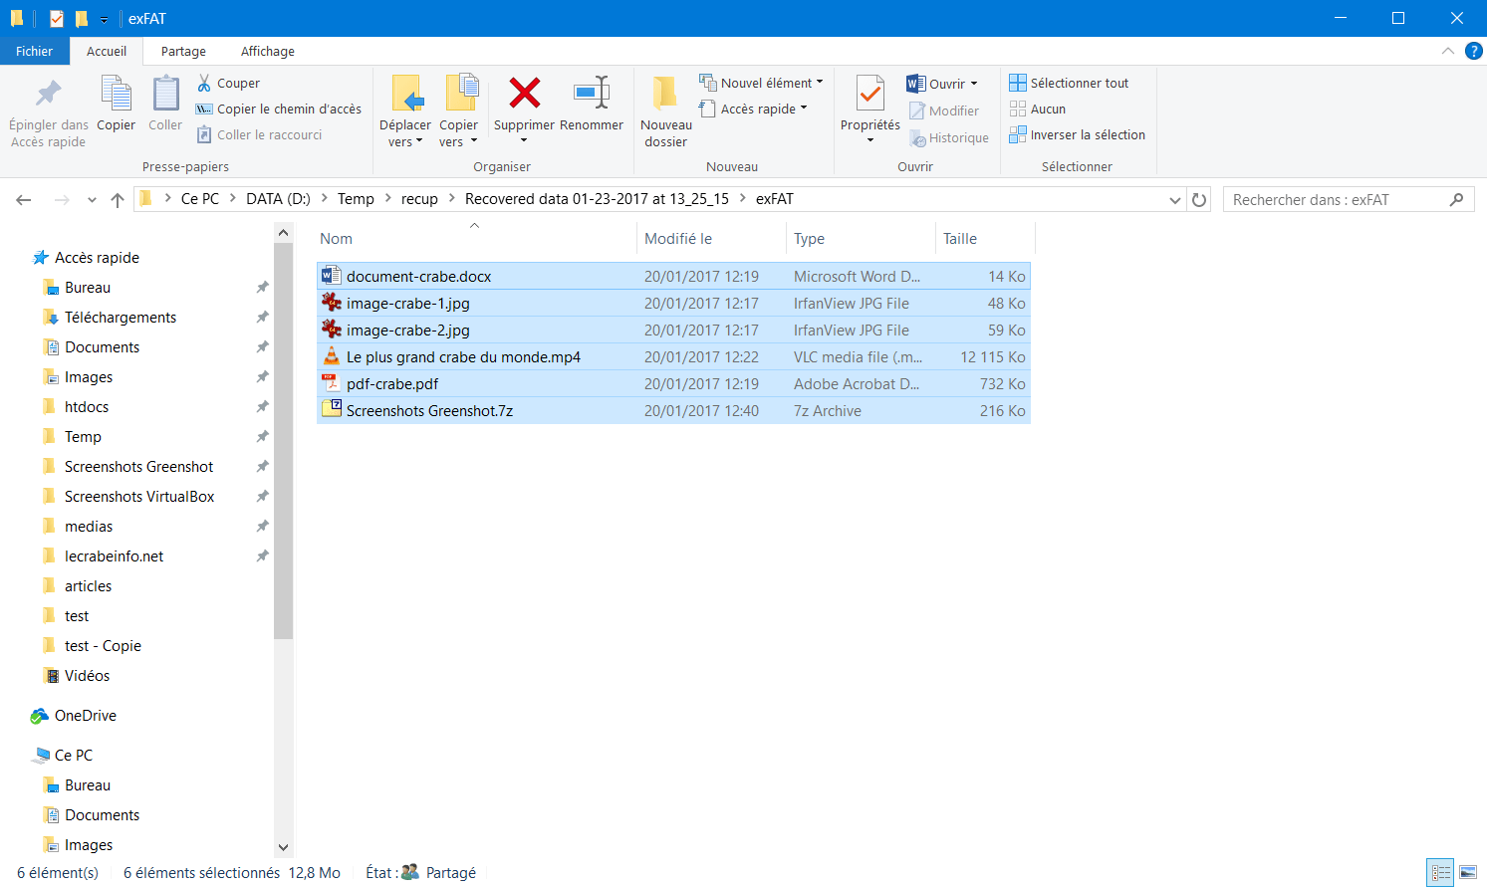Click the Copier ribbon icon
Screen dimensions: 1487x887
click(x=116, y=95)
